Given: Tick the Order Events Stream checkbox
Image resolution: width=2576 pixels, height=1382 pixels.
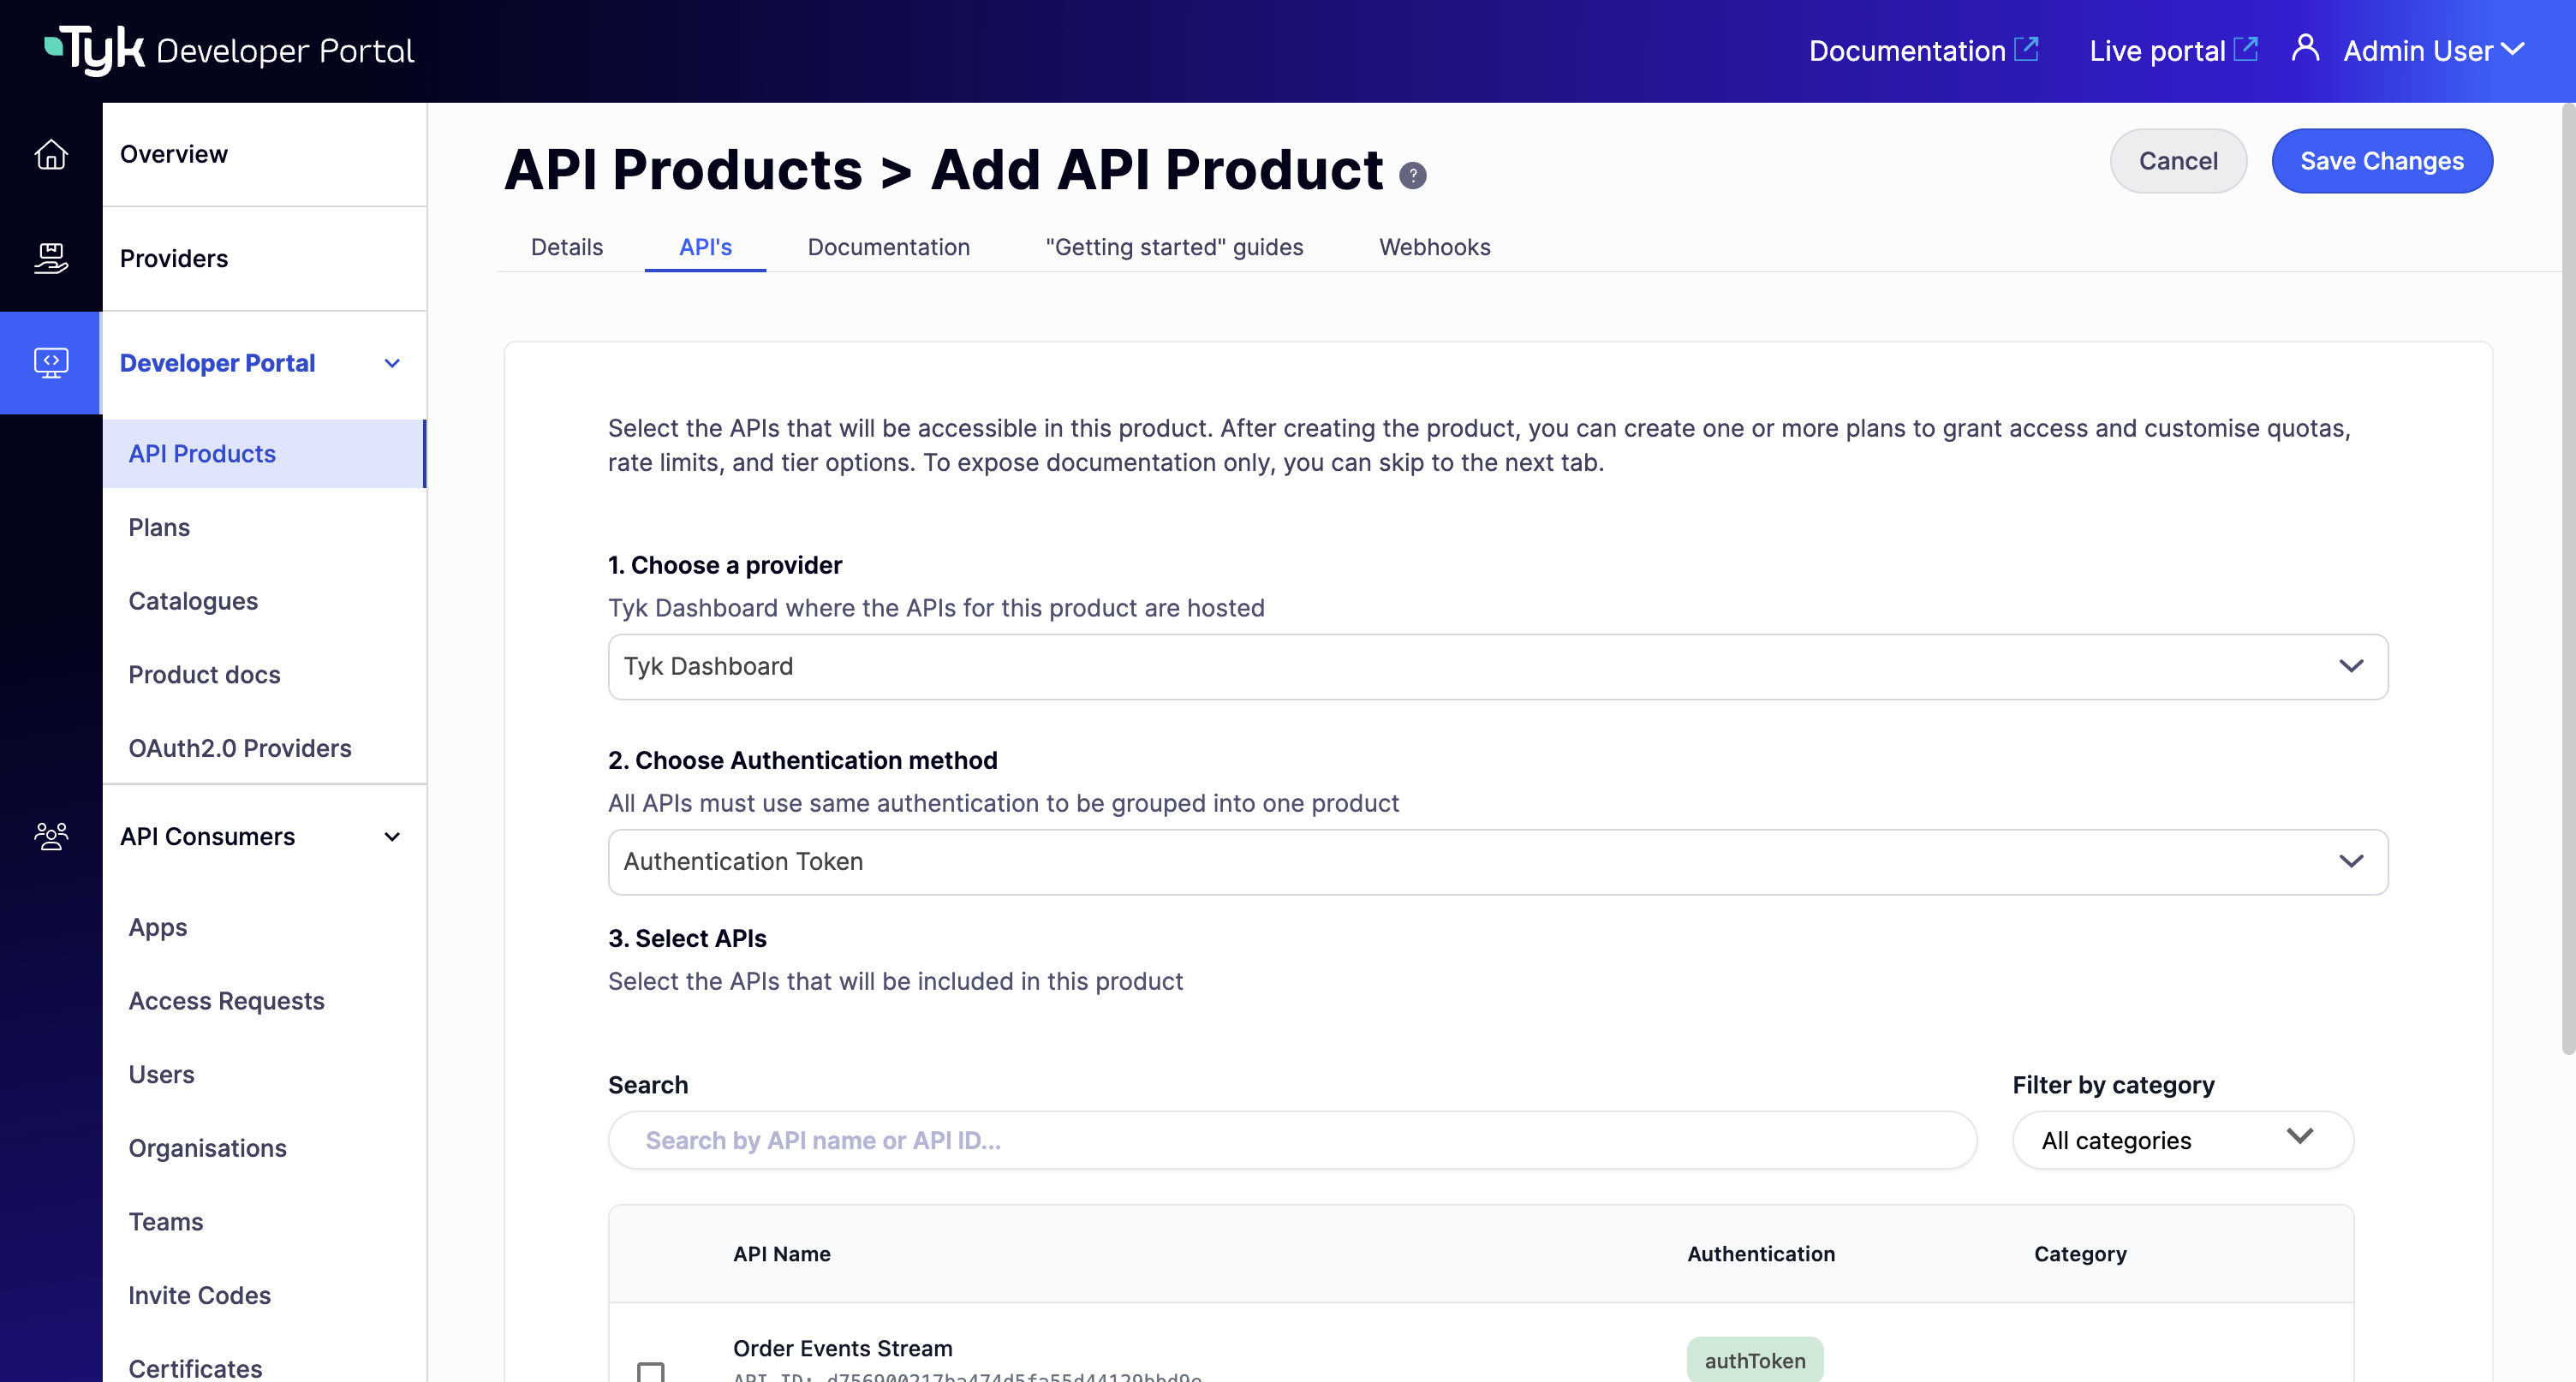Looking at the screenshot, I should coord(651,1372).
